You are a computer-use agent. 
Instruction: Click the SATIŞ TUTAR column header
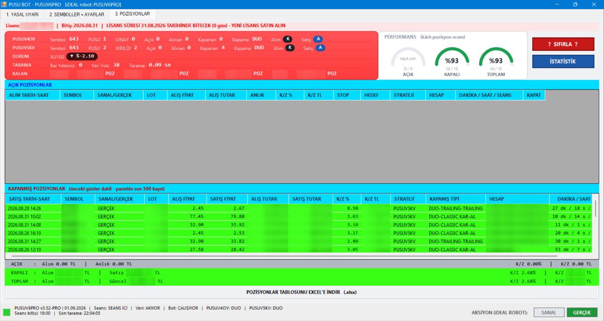[310, 199]
